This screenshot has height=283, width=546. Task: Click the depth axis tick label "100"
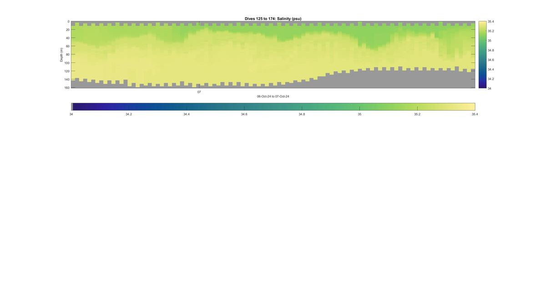click(67, 63)
